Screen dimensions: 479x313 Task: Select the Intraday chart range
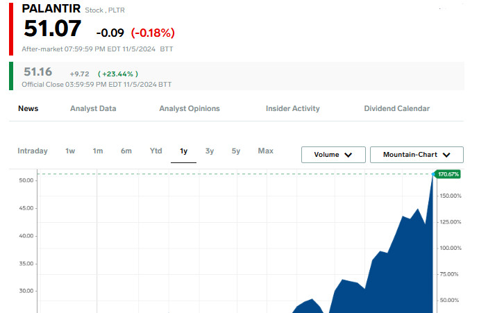(33, 151)
